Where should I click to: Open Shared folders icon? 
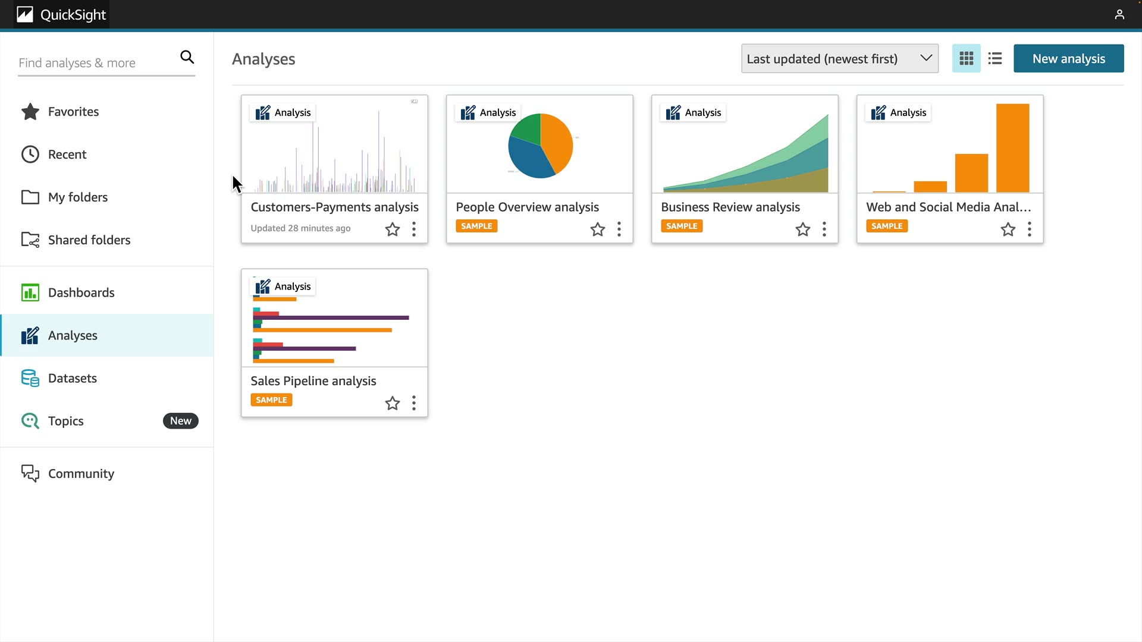point(30,240)
